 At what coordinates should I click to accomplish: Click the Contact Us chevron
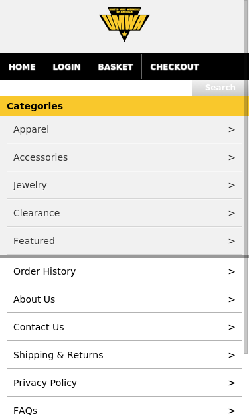point(232,327)
